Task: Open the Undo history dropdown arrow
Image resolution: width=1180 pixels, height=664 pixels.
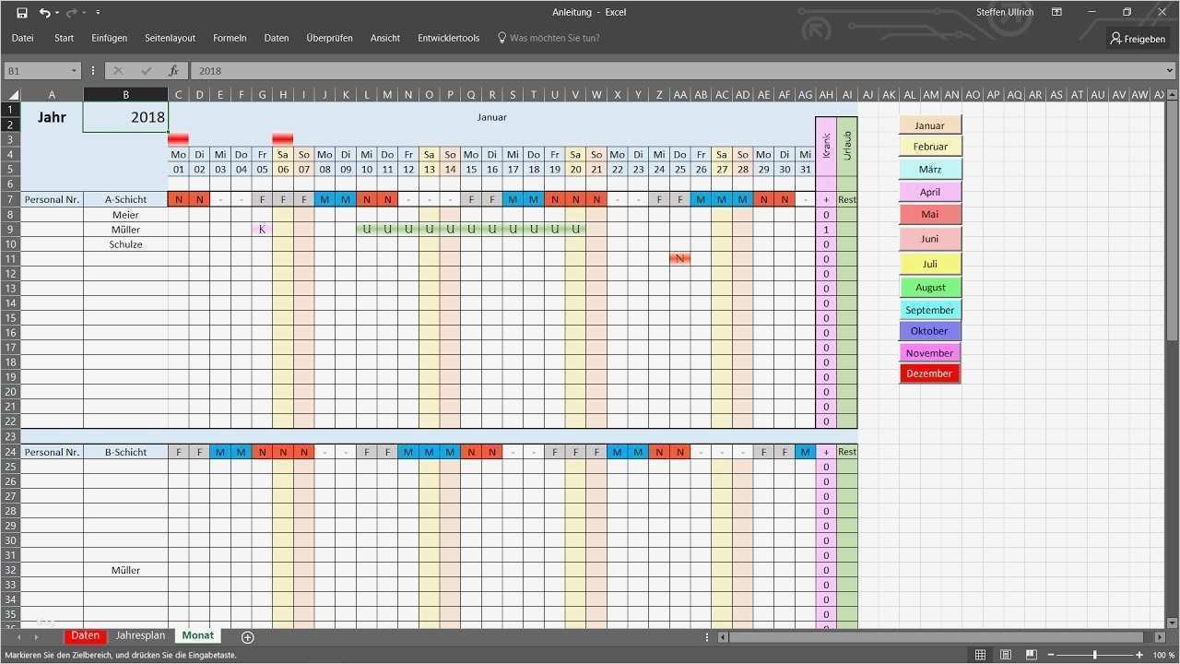Action: click(57, 13)
